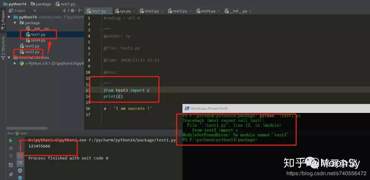The image size is (370, 180).
Task: Select test1.py in the project tree
Action: (x=38, y=35)
